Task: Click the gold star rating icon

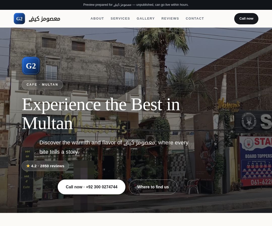Action: 28,166
